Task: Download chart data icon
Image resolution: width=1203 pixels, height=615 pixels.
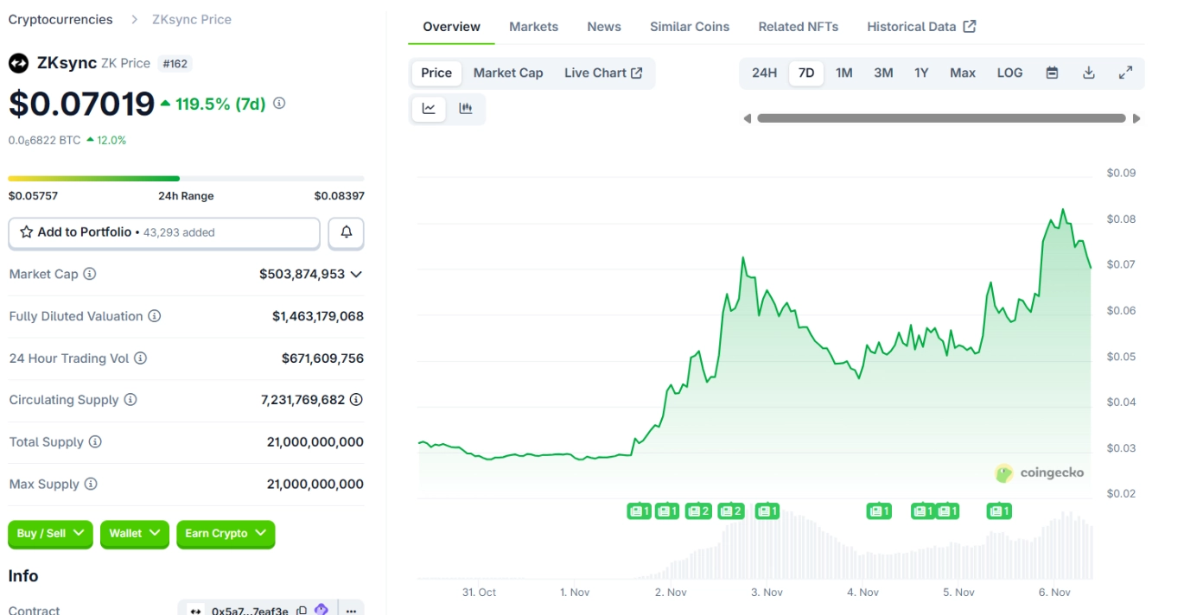Action: pyautogui.click(x=1089, y=73)
